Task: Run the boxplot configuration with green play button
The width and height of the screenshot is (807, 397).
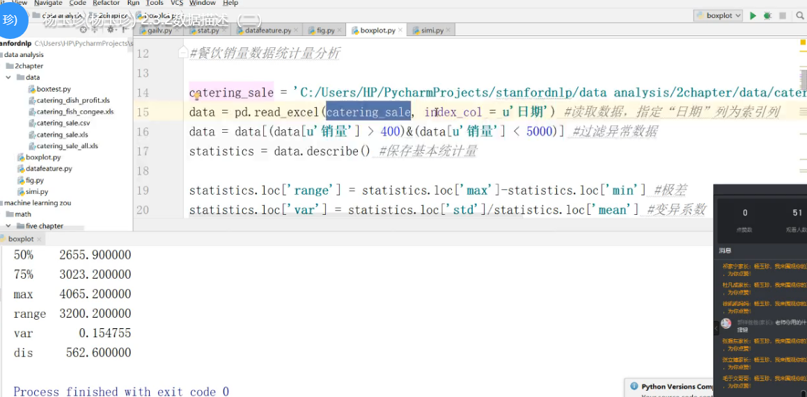Action: click(x=753, y=15)
